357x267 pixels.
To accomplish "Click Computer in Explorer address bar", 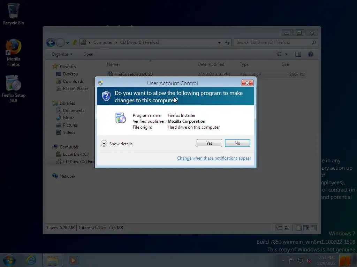I will 103,42.
